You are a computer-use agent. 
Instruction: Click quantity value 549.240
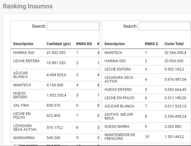(53, 138)
